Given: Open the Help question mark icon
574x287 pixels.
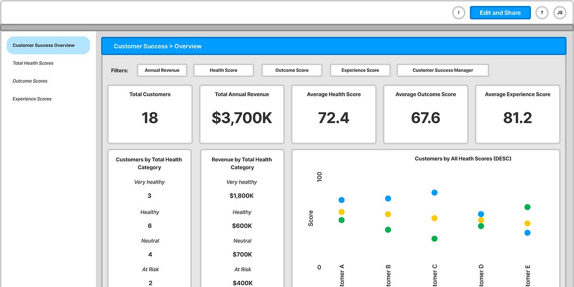Looking at the screenshot, I should [x=542, y=12].
